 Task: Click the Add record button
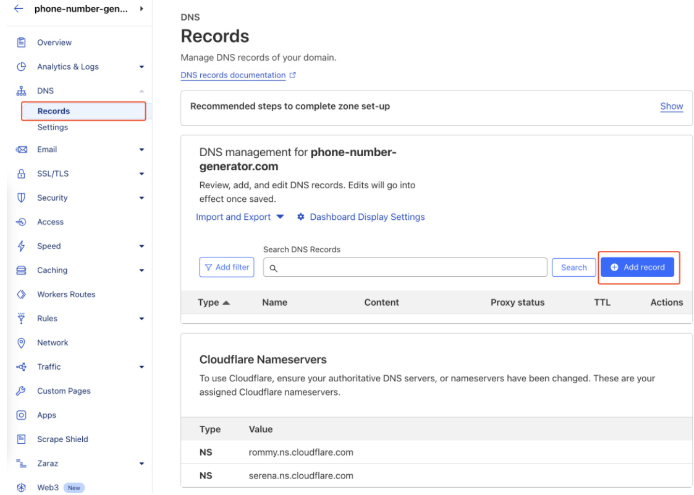(x=637, y=267)
